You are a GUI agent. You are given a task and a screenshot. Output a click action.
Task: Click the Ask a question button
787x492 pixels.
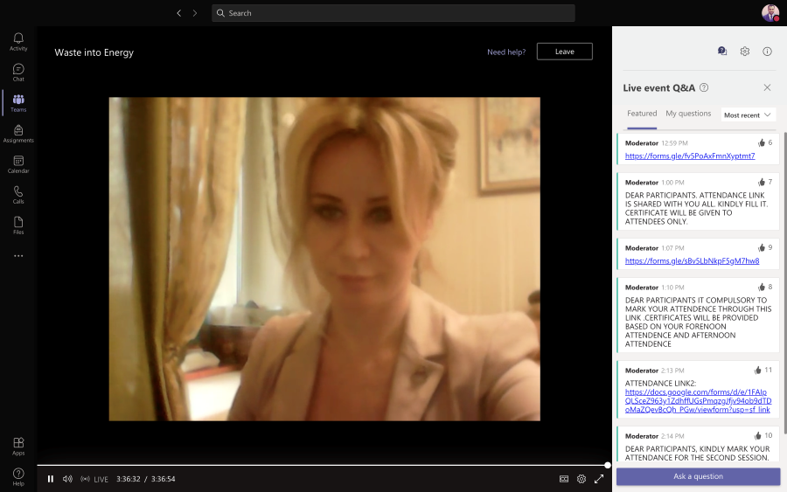point(698,476)
